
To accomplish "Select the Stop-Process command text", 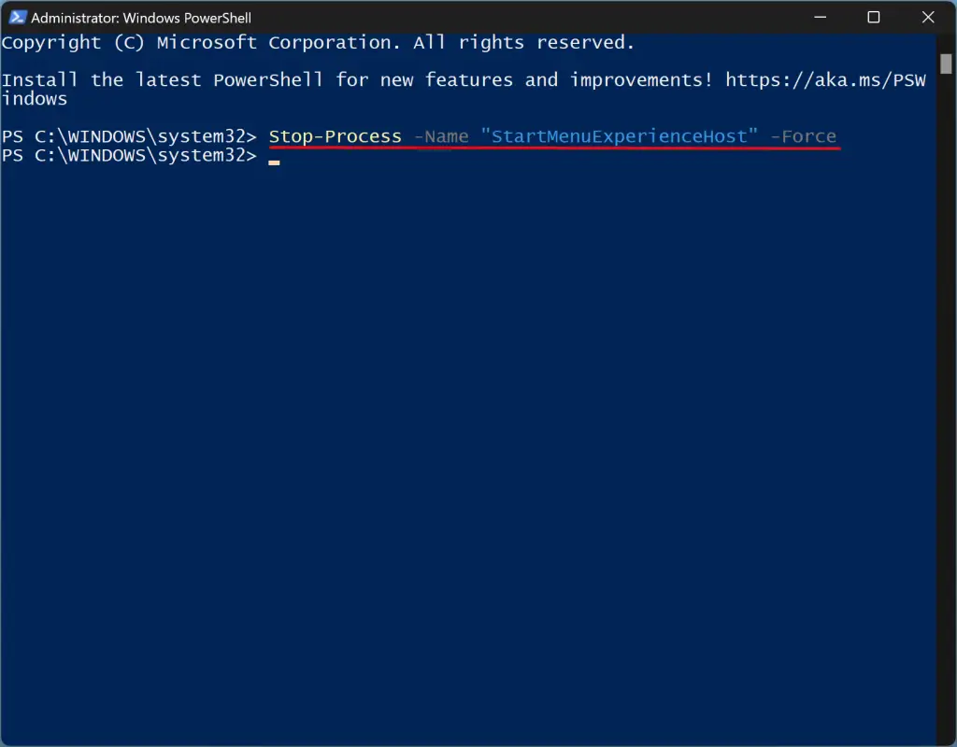I will [x=335, y=136].
